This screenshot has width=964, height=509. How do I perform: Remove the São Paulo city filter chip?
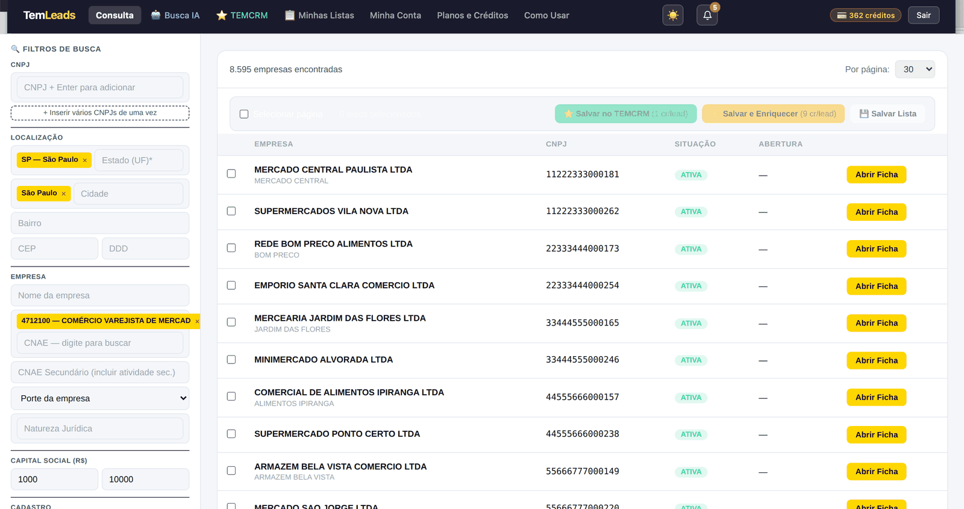click(x=63, y=194)
